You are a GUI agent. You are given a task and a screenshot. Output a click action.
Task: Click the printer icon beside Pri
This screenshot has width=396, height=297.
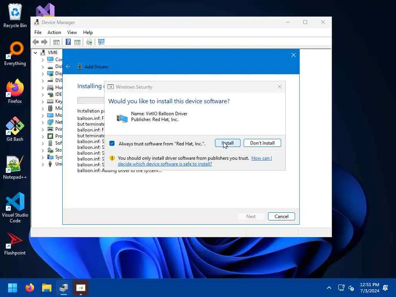(x=50, y=129)
